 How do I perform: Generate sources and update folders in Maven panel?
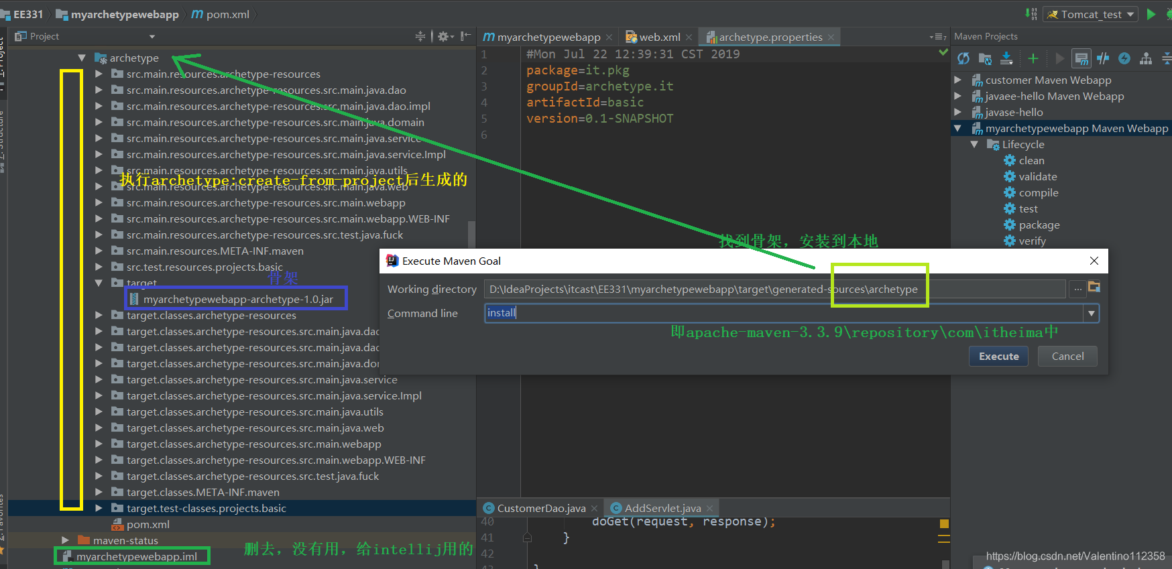point(985,59)
